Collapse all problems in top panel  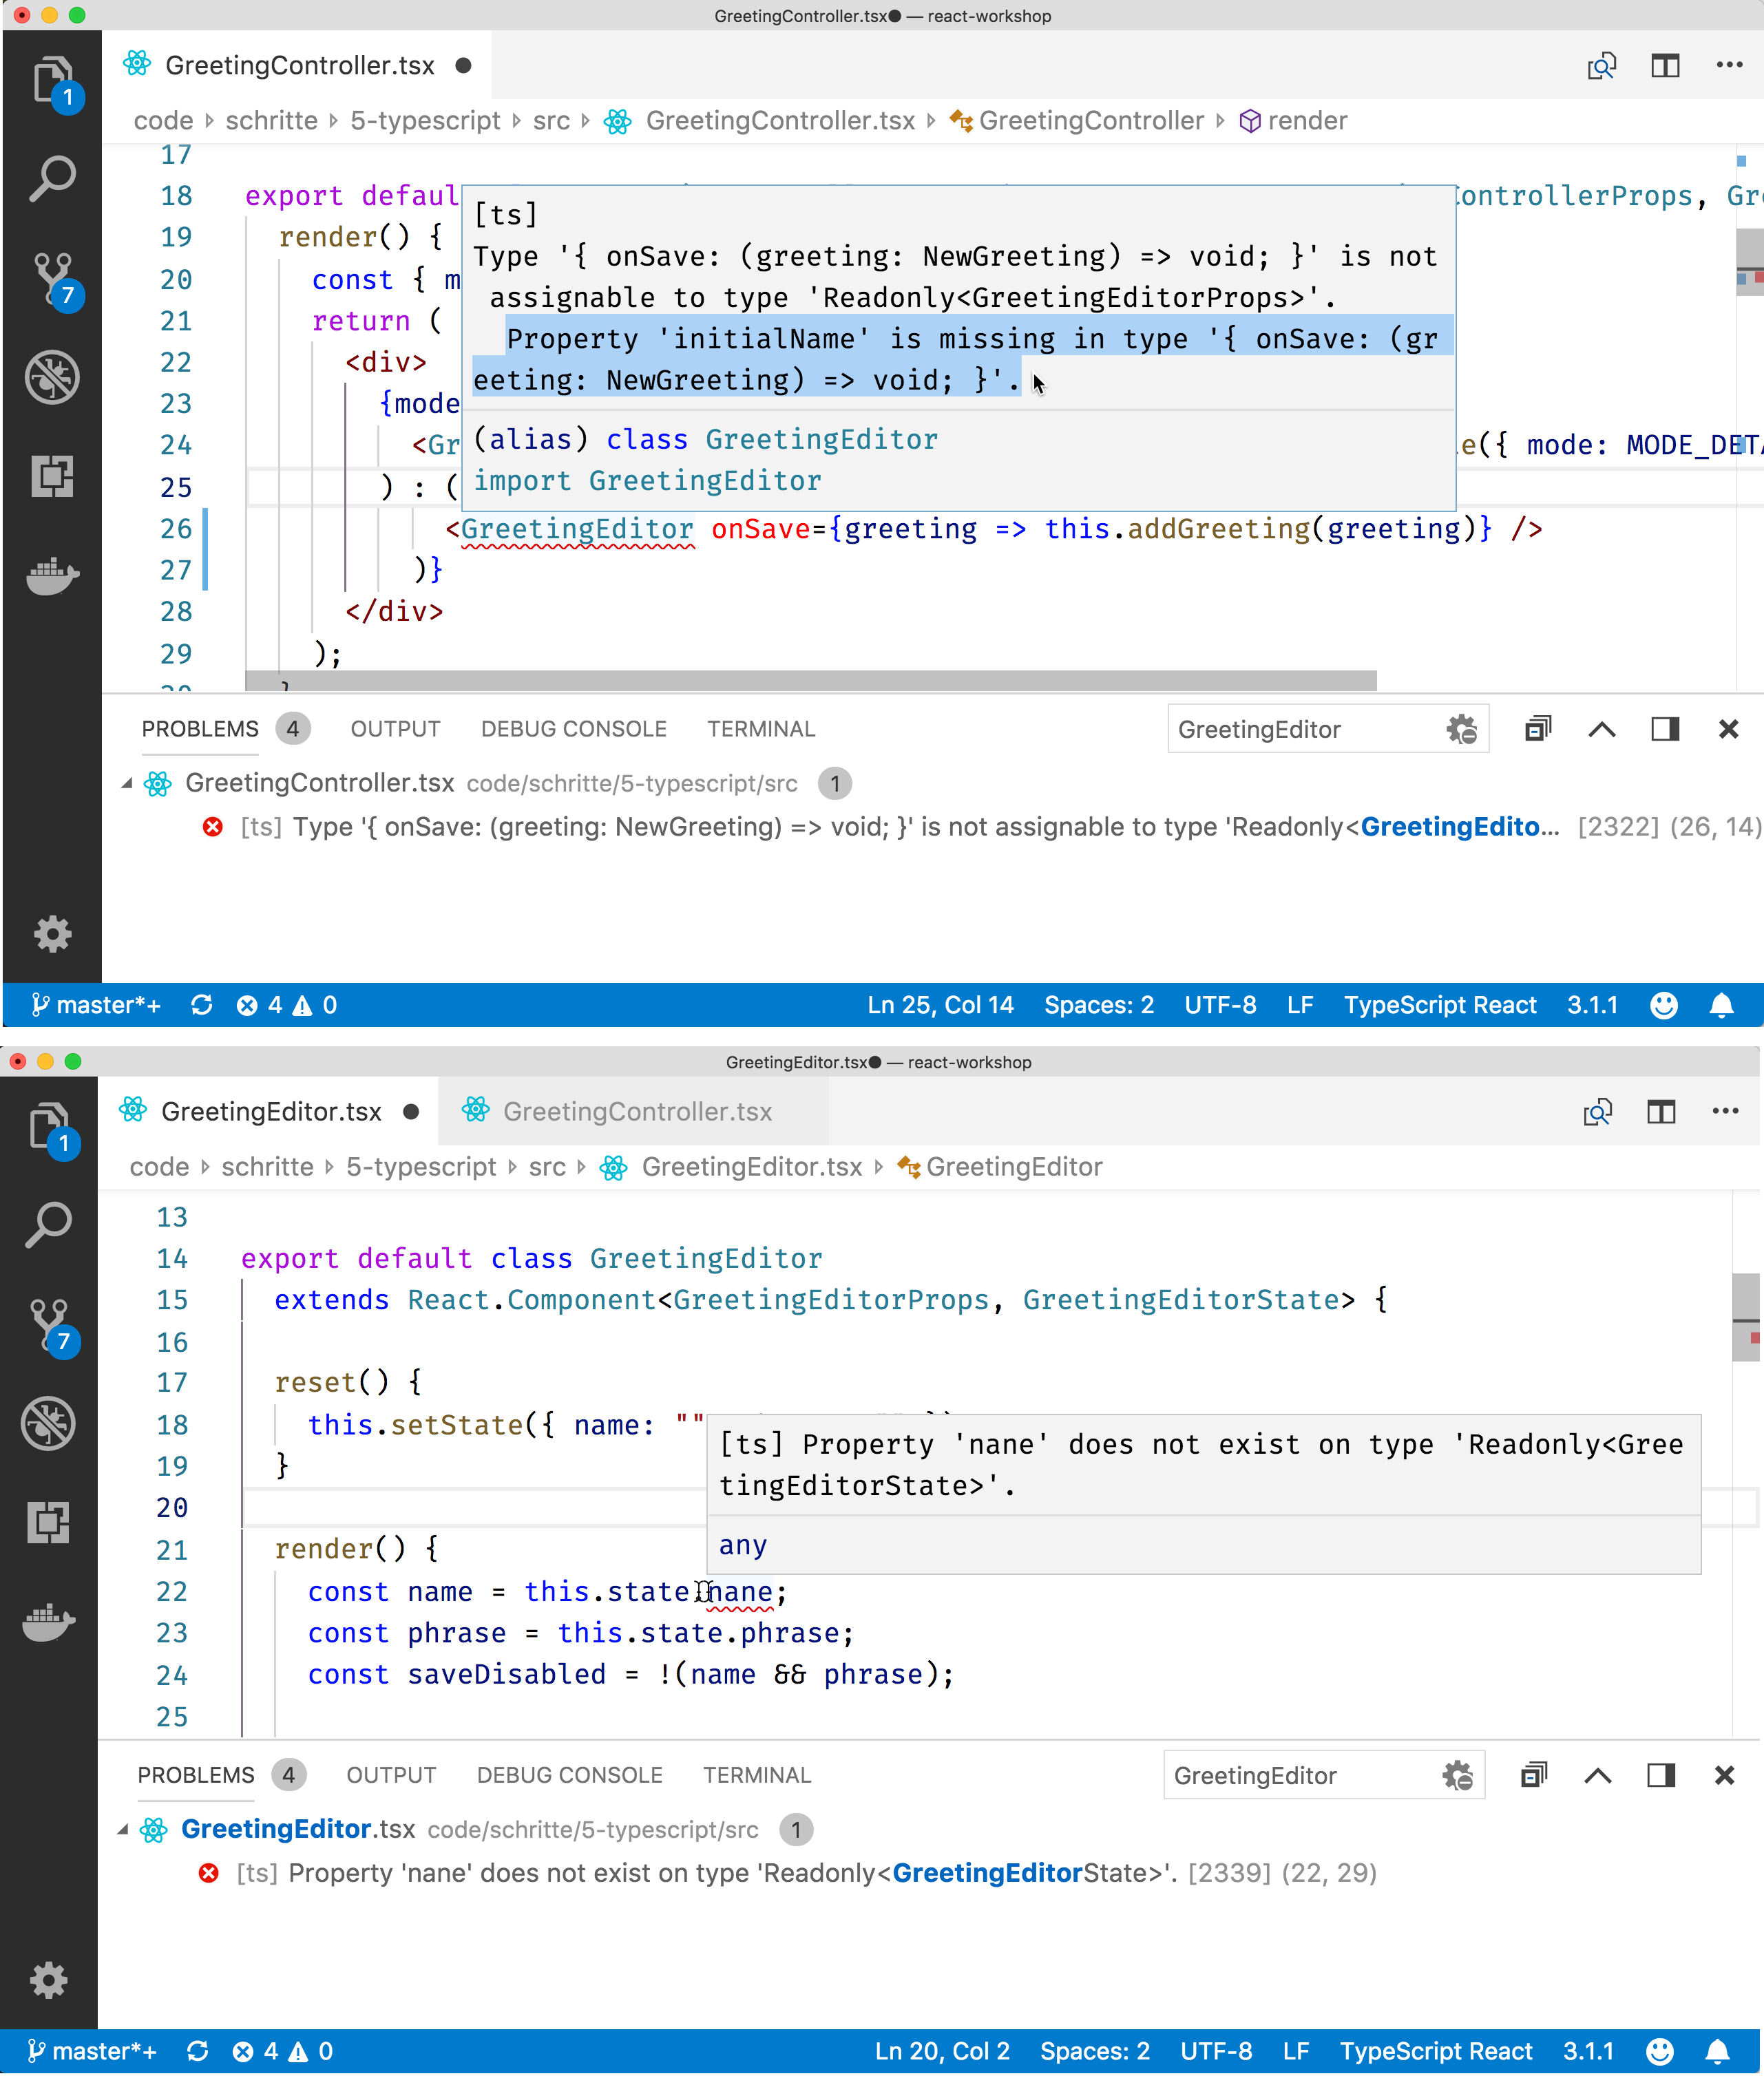click(1538, 729)
